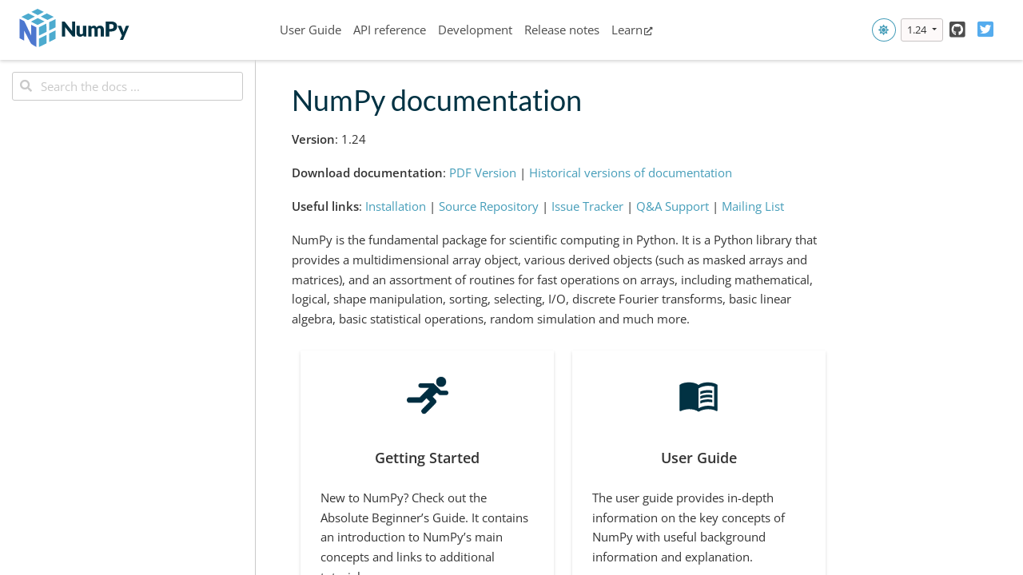Download the PDF Version link
Screen dimensions: 1023x575
point(483,172)
